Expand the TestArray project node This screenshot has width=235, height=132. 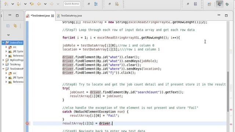click(x=3, y=65)
